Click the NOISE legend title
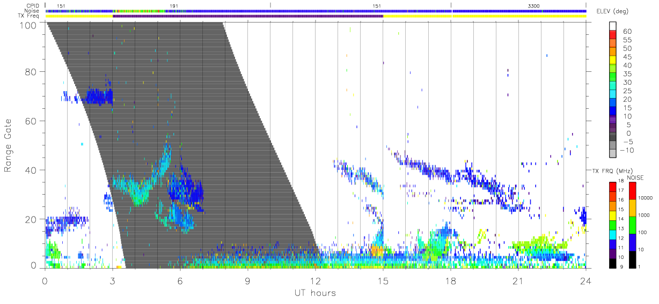 coord(636,177)
